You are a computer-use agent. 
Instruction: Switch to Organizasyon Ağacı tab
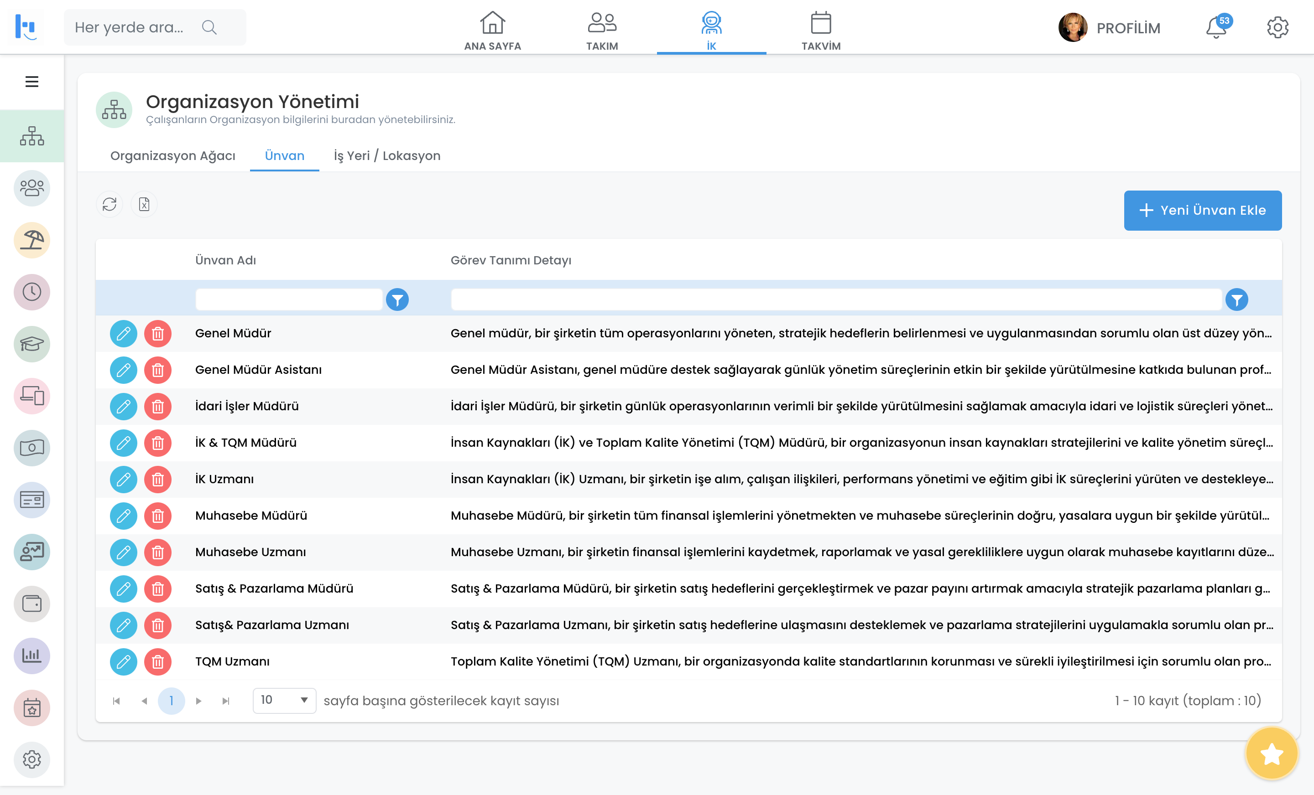click(173, 155)
